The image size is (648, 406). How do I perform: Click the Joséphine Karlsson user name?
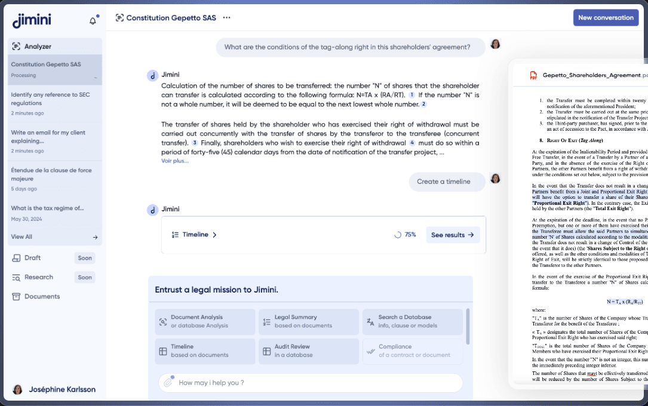tap(62, 389)
